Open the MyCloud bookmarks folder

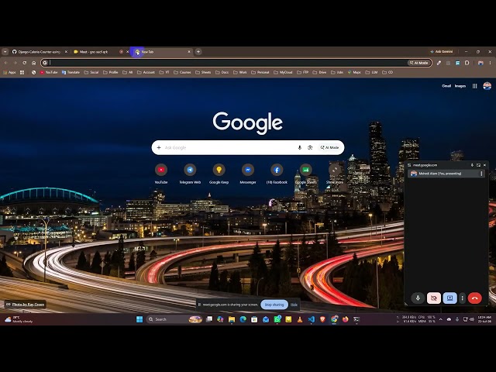(283, 72)
